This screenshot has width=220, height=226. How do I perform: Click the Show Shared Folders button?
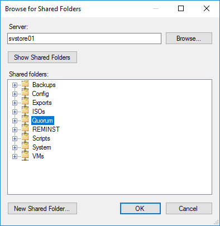pos(42,57)
